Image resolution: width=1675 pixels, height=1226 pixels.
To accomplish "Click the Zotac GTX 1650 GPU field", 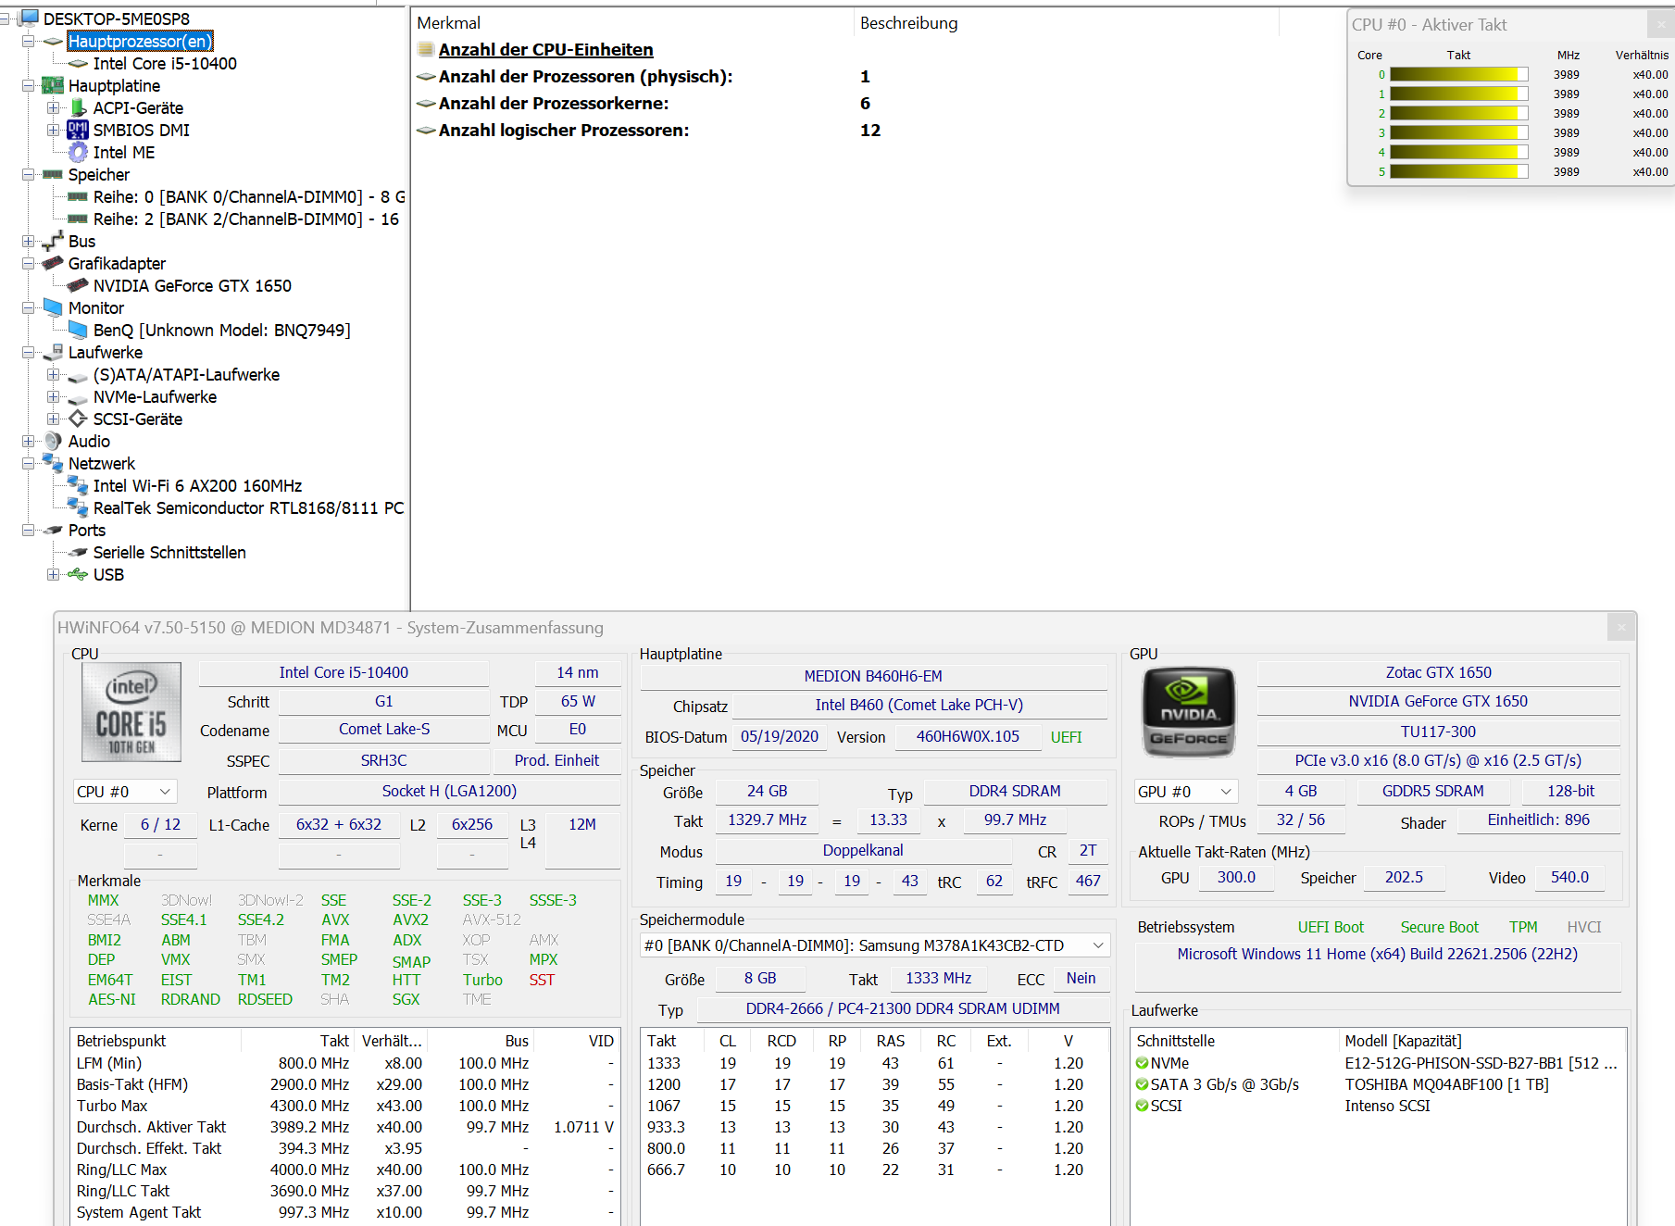I will [x=1438, y=673].
